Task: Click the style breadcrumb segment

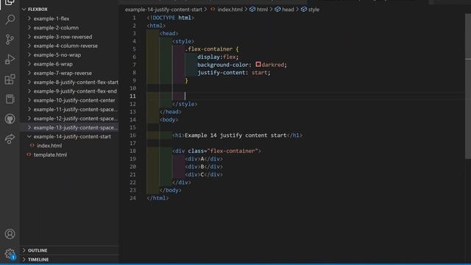Action: [314, 10]
